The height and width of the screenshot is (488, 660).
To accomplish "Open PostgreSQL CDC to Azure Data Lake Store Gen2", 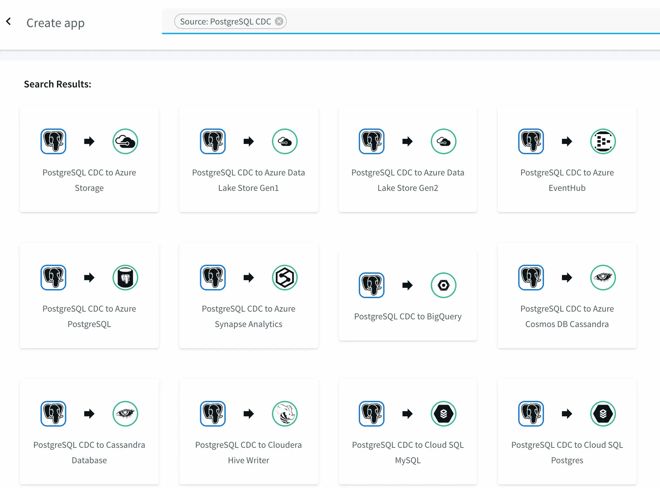I will click(408, 180).
